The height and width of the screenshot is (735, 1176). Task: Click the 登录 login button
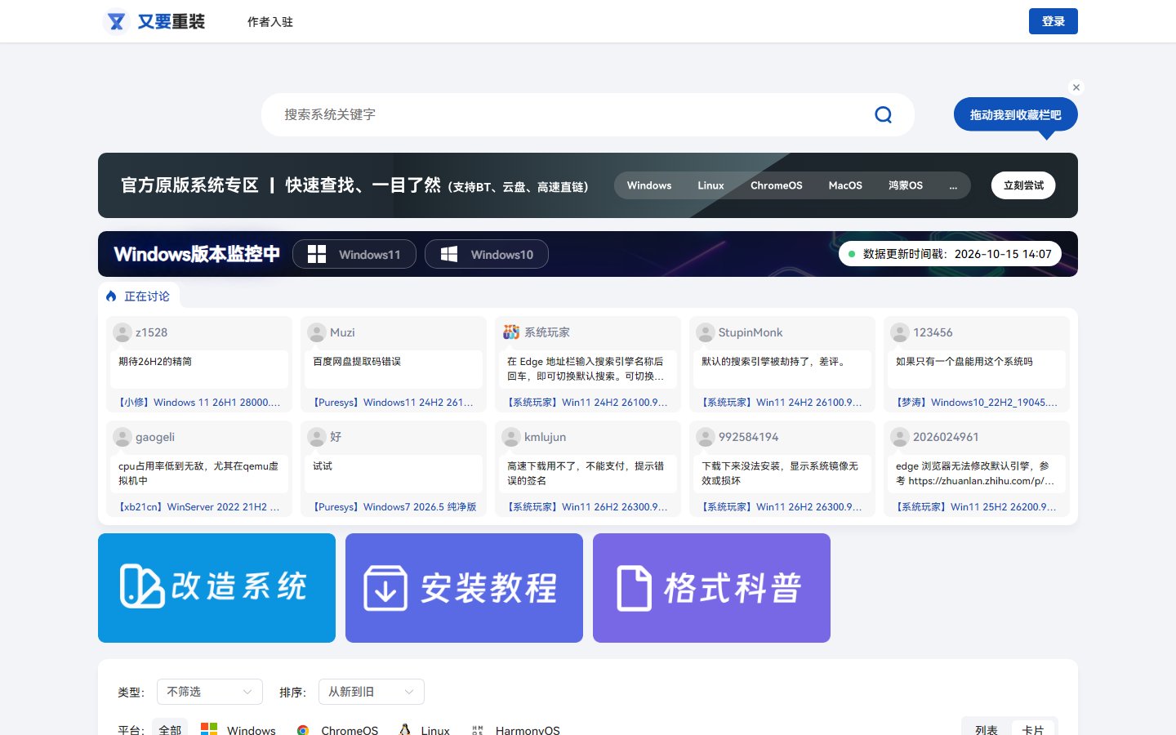(x=1053, y=21)
